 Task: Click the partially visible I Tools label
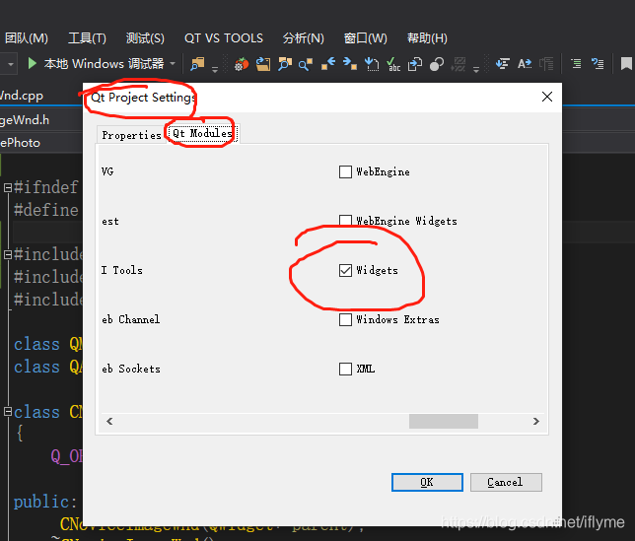point(122,270)
